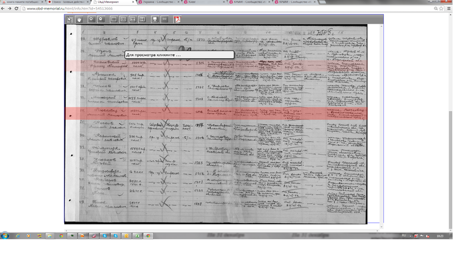
Task: Click the fit whole page view icon
Action: click(114, 19)
